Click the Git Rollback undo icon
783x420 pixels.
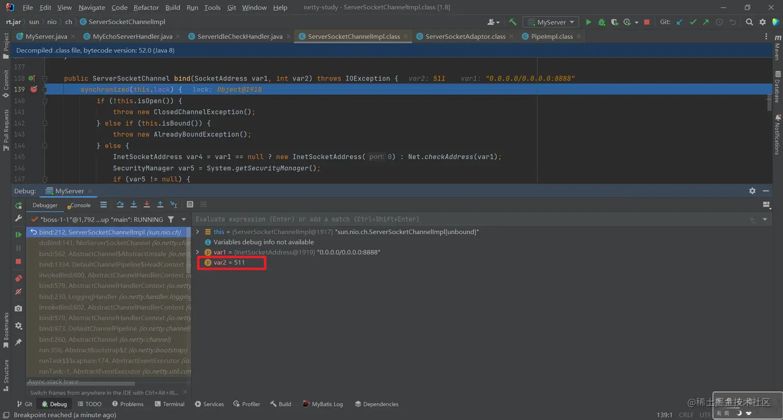coord(732,22)
